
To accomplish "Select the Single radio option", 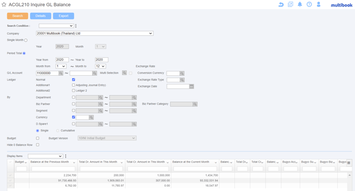I will click(x=38, y=131).
